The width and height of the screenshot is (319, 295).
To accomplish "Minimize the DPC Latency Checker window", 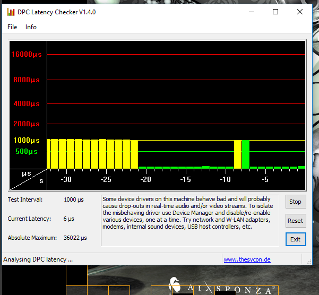I will tap(252, 12).
